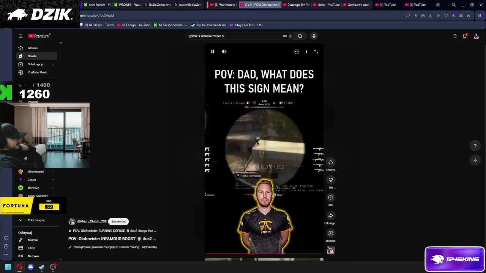Take a browser snapshot with camera icon
The height and width of the screenshot is (273, 486).
[423, 16]
